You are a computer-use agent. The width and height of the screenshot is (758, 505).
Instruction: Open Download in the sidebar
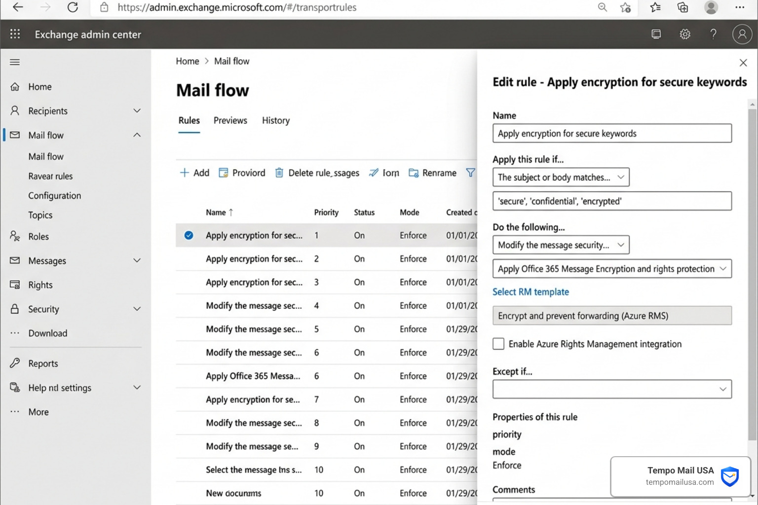(x=47, y=333)
